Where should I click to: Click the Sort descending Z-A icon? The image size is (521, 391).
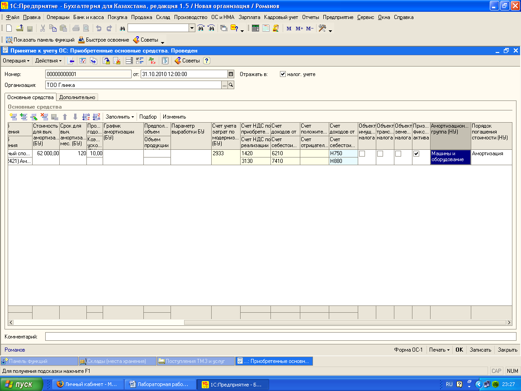tap(96, 117)
